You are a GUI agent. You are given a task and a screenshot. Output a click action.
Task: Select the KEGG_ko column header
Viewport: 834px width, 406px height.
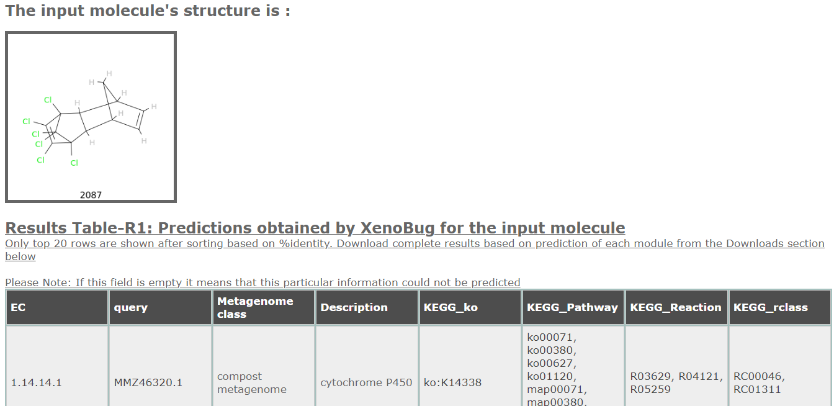pos(470,307)
